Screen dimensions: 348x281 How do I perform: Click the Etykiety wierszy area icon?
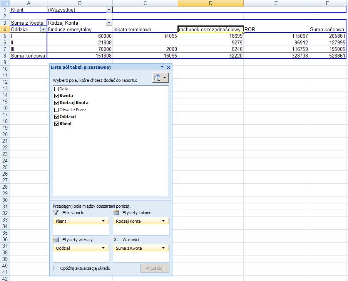(56, 239)
